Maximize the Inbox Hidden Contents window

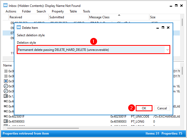click(x=176, y=6)
